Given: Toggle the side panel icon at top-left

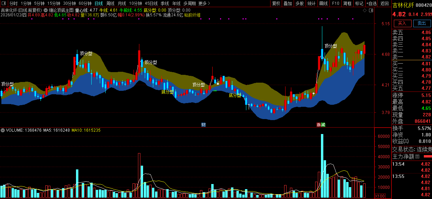Looking at the screenshot, I should pyautogui.click(x=4, y=3).
